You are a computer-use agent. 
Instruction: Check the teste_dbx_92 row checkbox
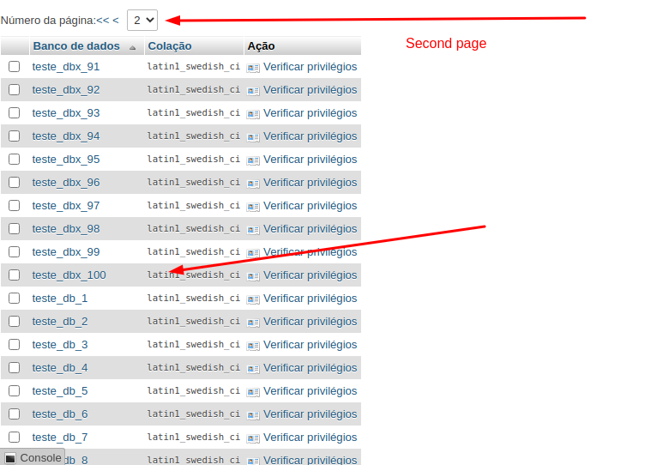pos(14,90)
